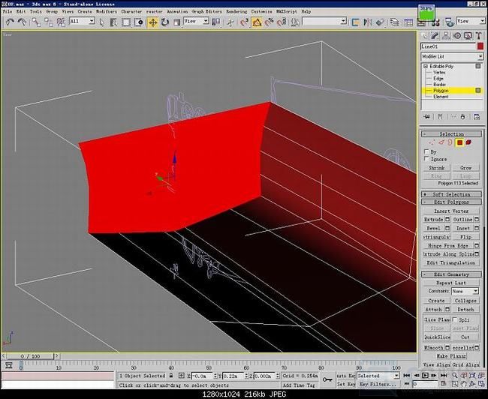The width and height of the screenshot is (488, 399).
Task: Open the Modify panel tab icon
Action: coord(435,36)
